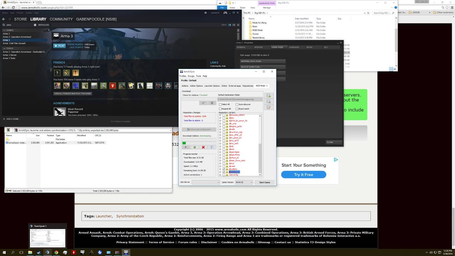Click the download report icon button in ArmA3Sync
Screen dimensions: 455x256
tap(212, 147)
